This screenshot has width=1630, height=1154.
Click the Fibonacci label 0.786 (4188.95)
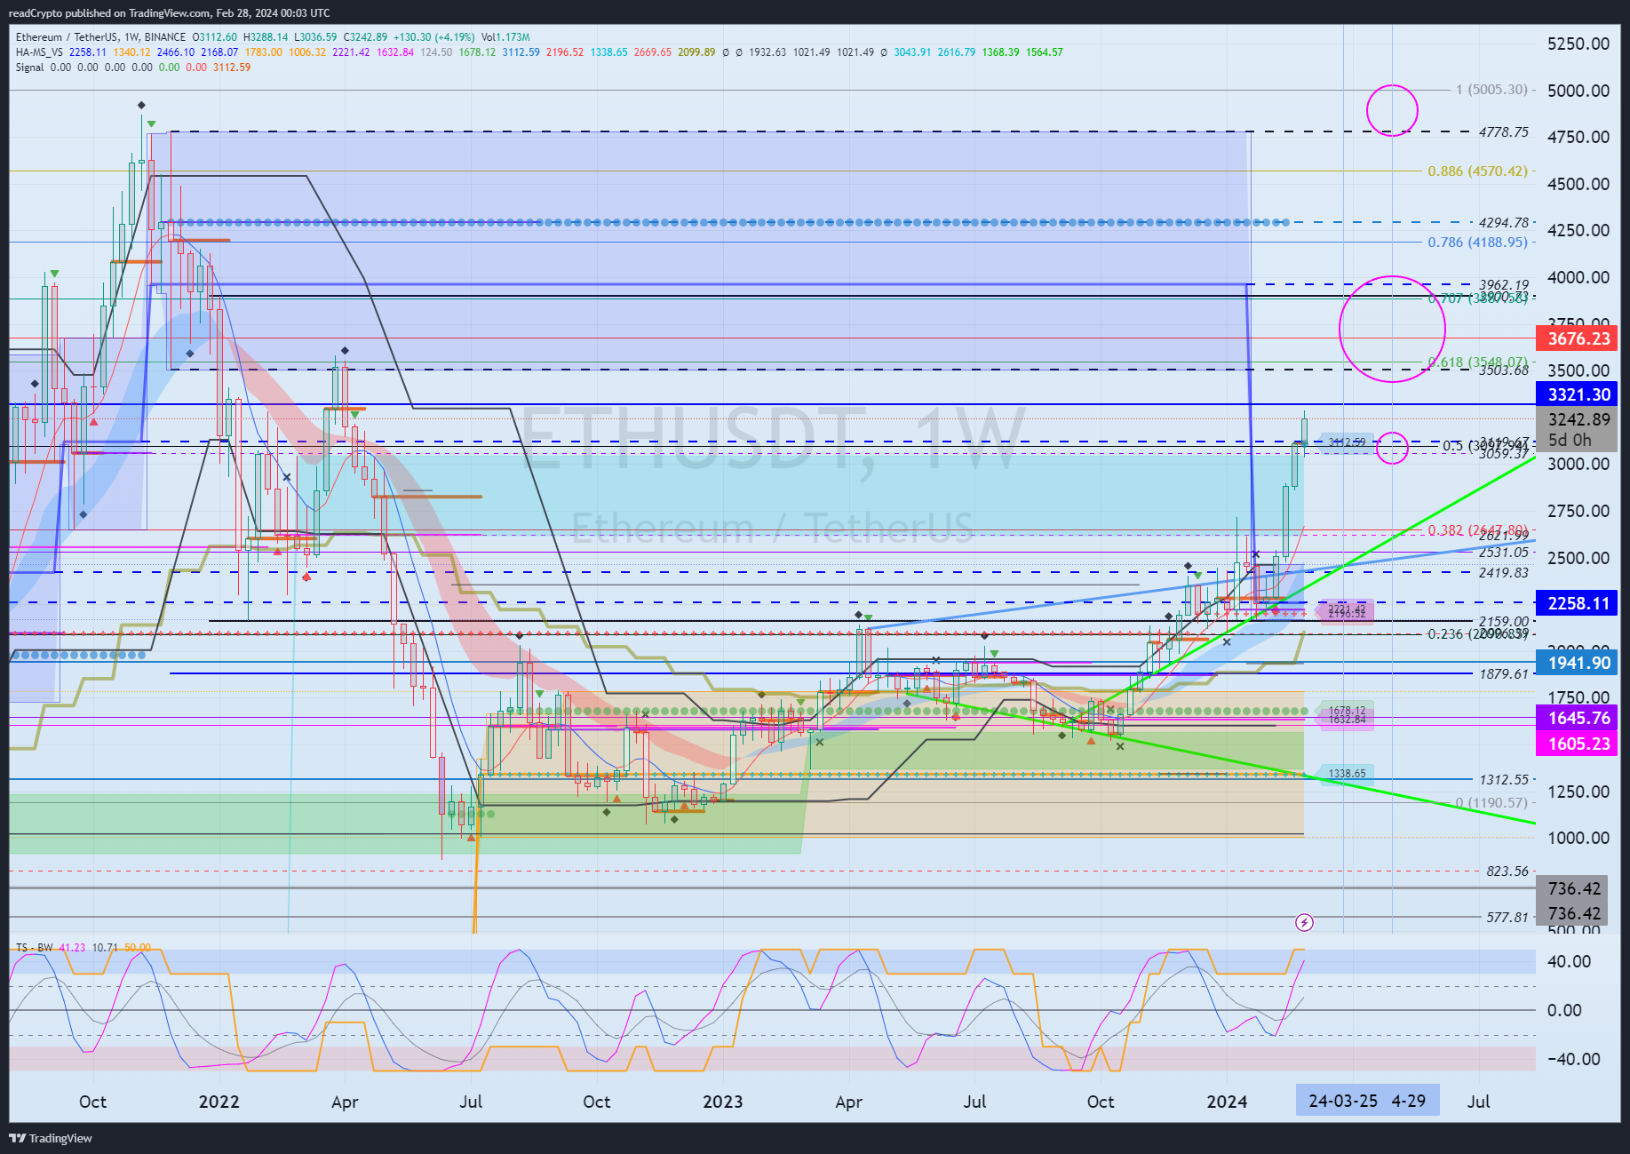tap(1477, 242)
